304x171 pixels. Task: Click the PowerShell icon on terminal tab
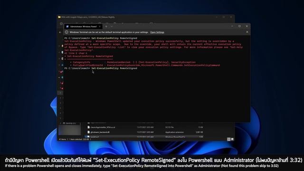(x=67, y=27)
